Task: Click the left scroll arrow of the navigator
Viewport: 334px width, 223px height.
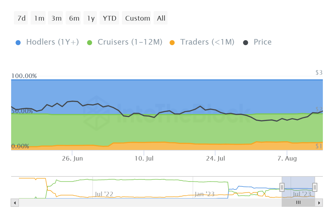Action: click(14, 203)
